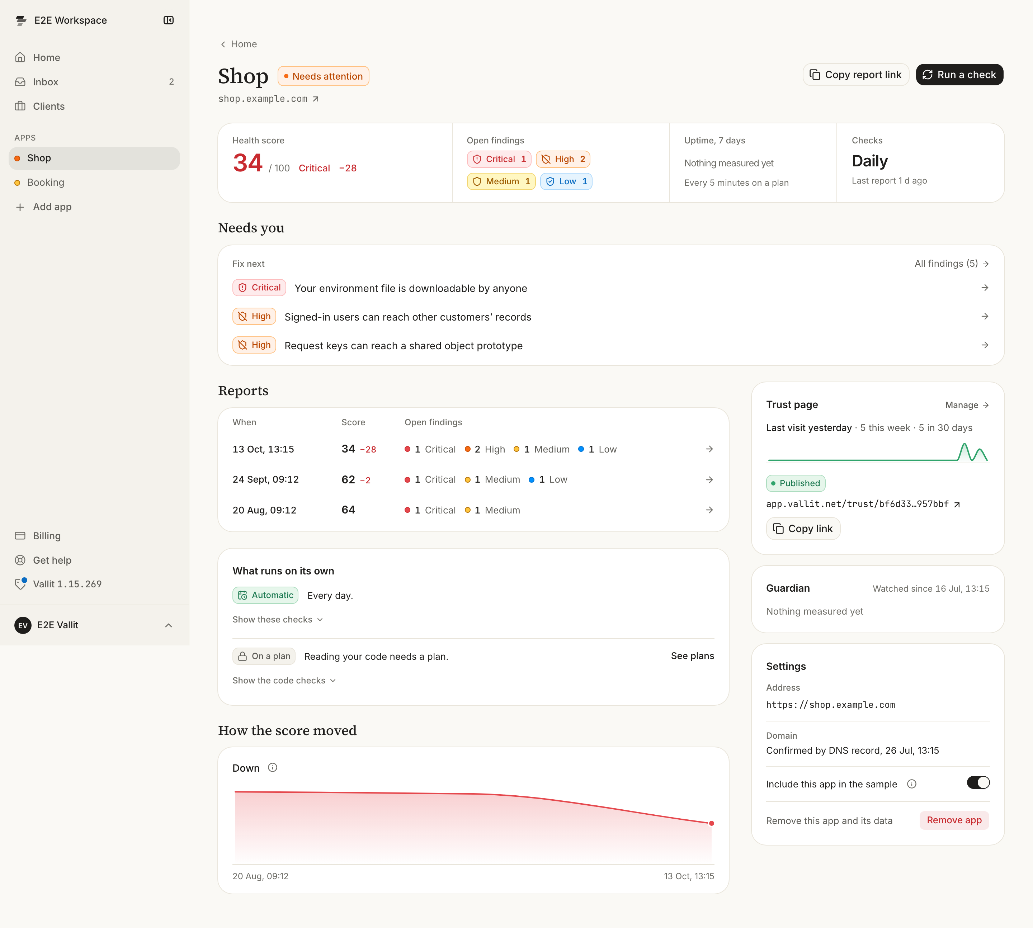The width and height of the screenshot is (1033, 928).
Task: Click the High 2 findings badge
Action: point(563,159)
